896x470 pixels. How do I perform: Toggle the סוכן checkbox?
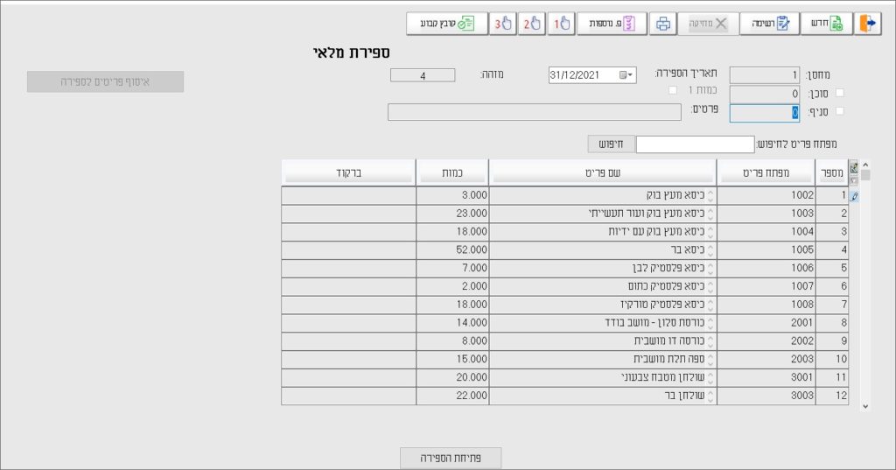coord(839,93)
